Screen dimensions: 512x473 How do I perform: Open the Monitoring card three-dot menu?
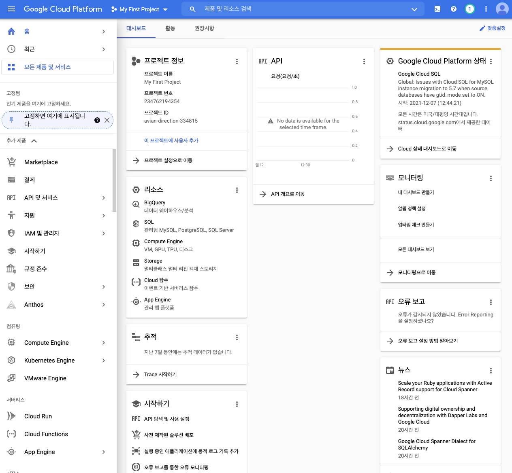point(491,178)
